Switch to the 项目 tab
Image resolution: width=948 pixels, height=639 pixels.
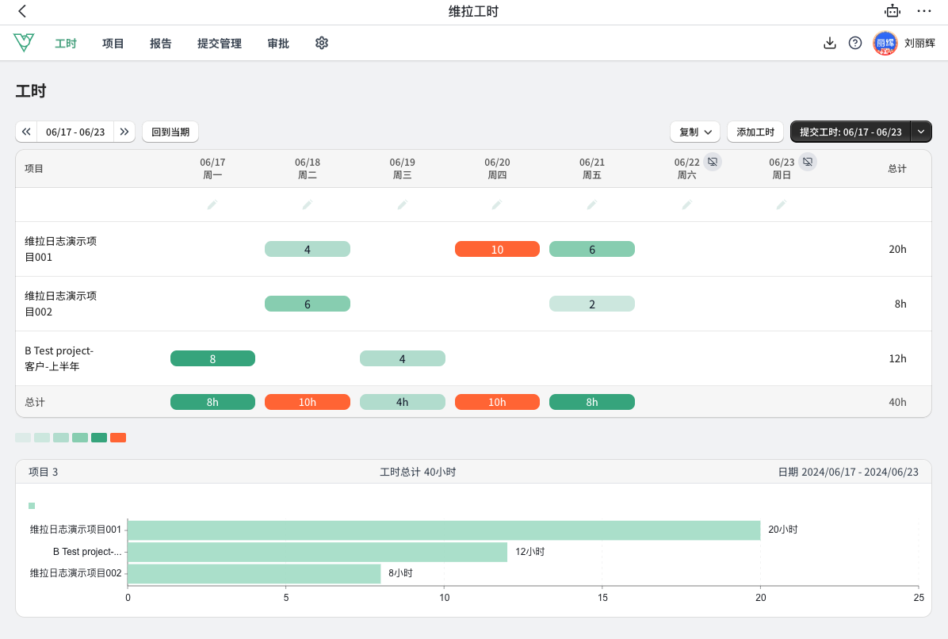pos(113,44)
